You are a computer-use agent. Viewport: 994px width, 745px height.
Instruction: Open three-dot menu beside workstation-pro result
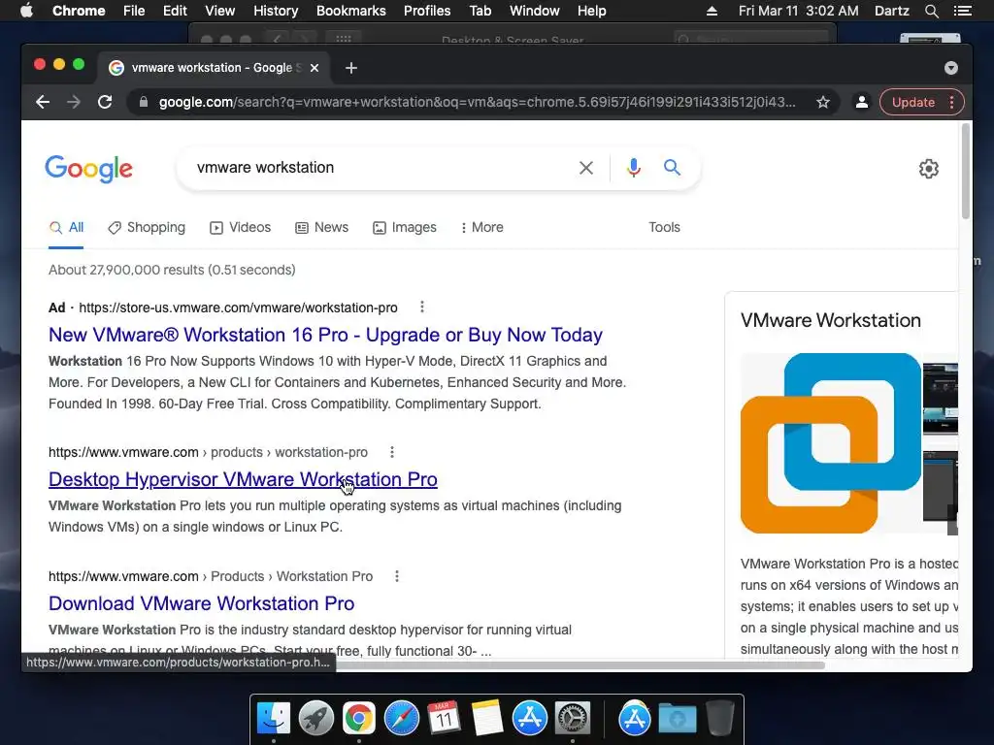392,452
